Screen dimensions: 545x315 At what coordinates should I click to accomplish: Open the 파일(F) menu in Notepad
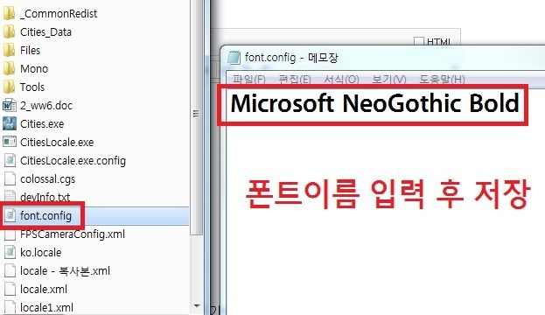248,80
